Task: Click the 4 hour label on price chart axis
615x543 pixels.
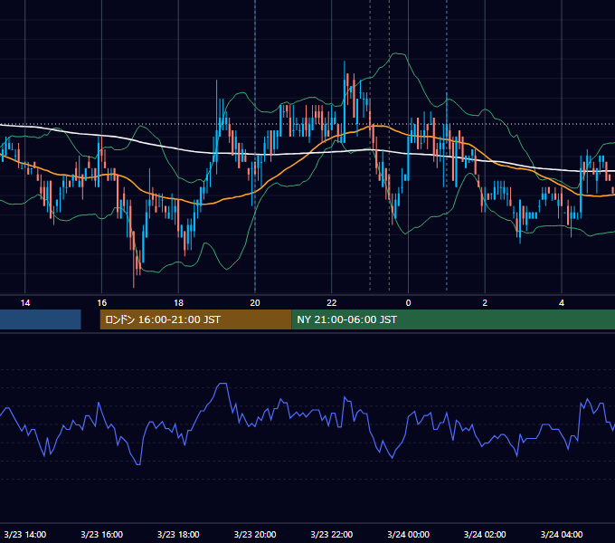Action: [x=562, y=303]
